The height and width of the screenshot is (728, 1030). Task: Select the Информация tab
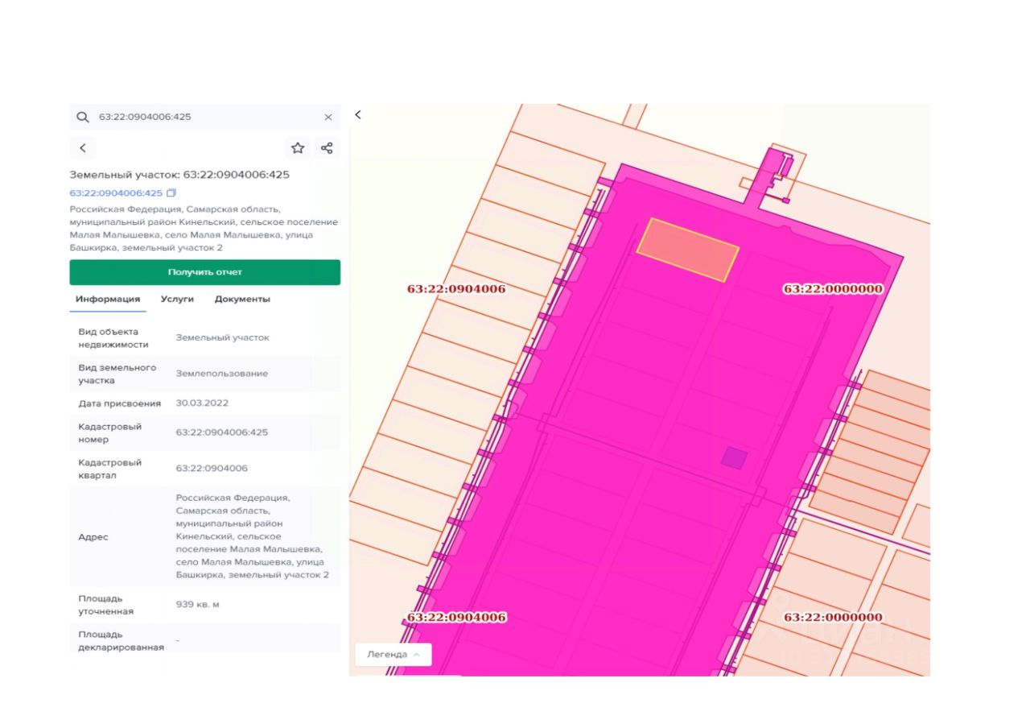[x=108, y=299]
